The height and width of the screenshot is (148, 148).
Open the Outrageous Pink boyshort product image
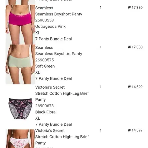click(20, 24)
